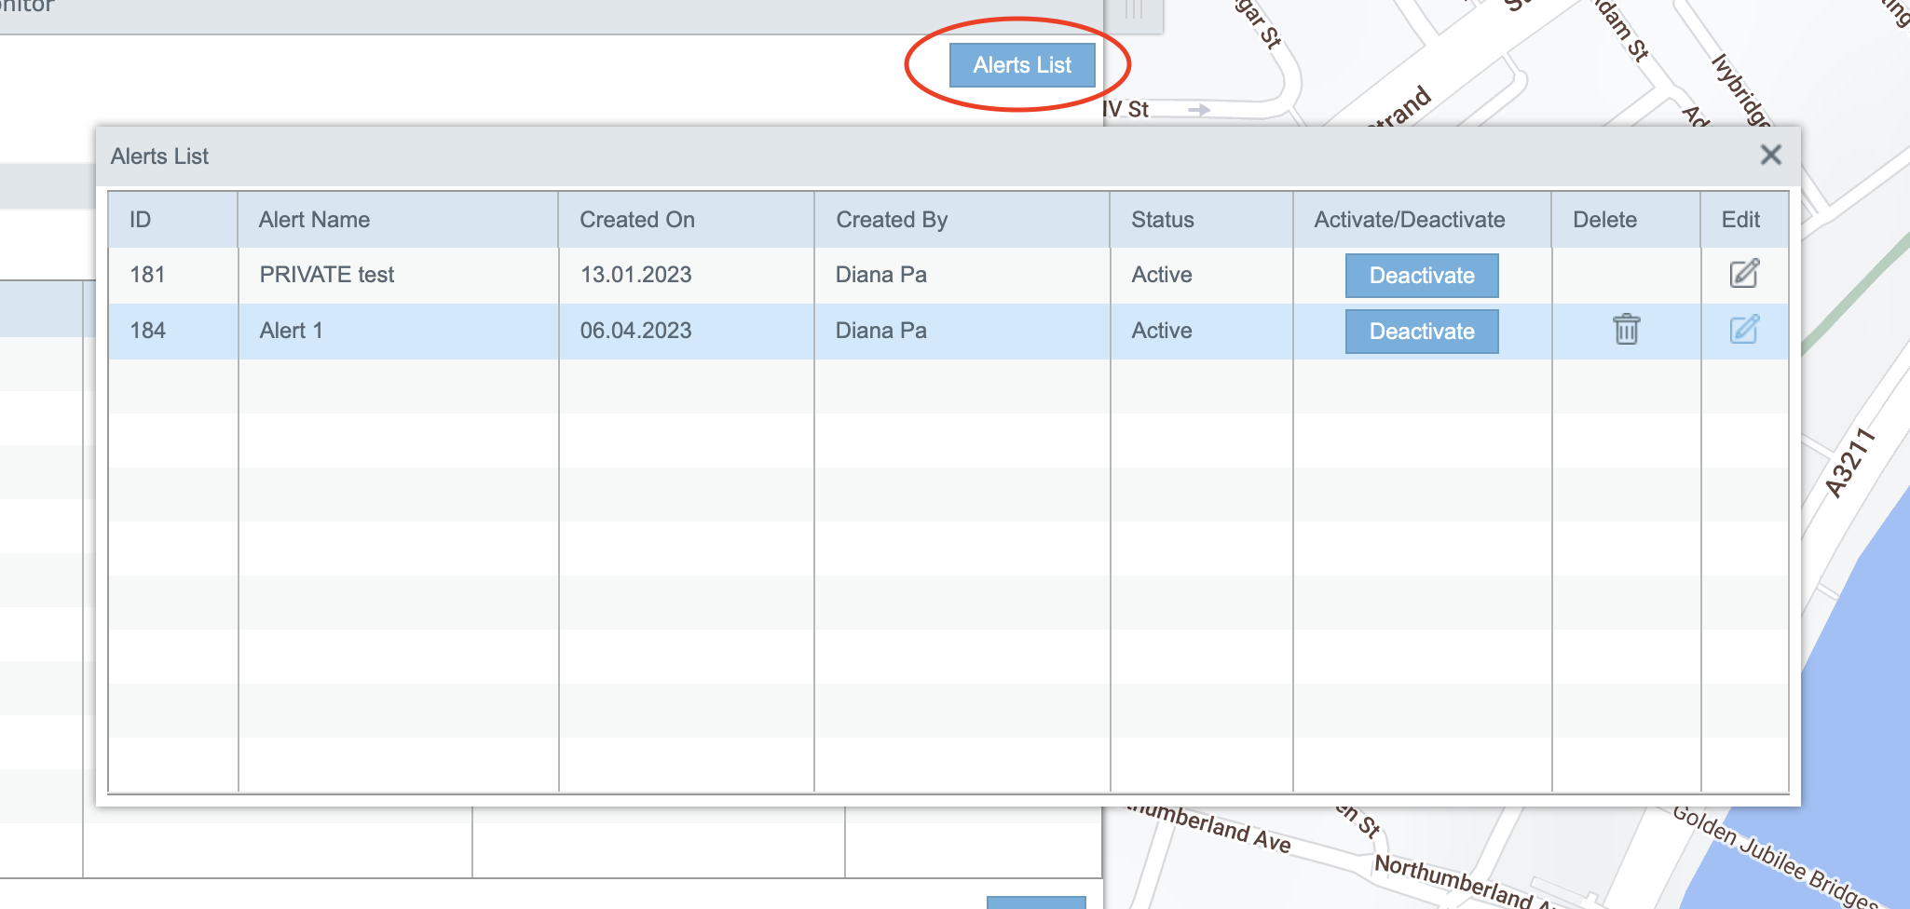Click the Created By column header
This screenshot has height=909, width=1910.
892,220
